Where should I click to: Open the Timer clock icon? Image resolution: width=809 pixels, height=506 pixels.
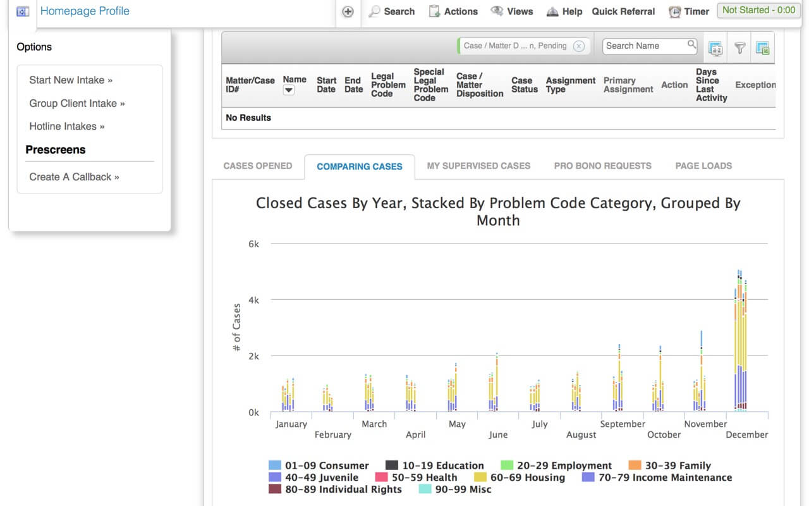click(674, 11)
